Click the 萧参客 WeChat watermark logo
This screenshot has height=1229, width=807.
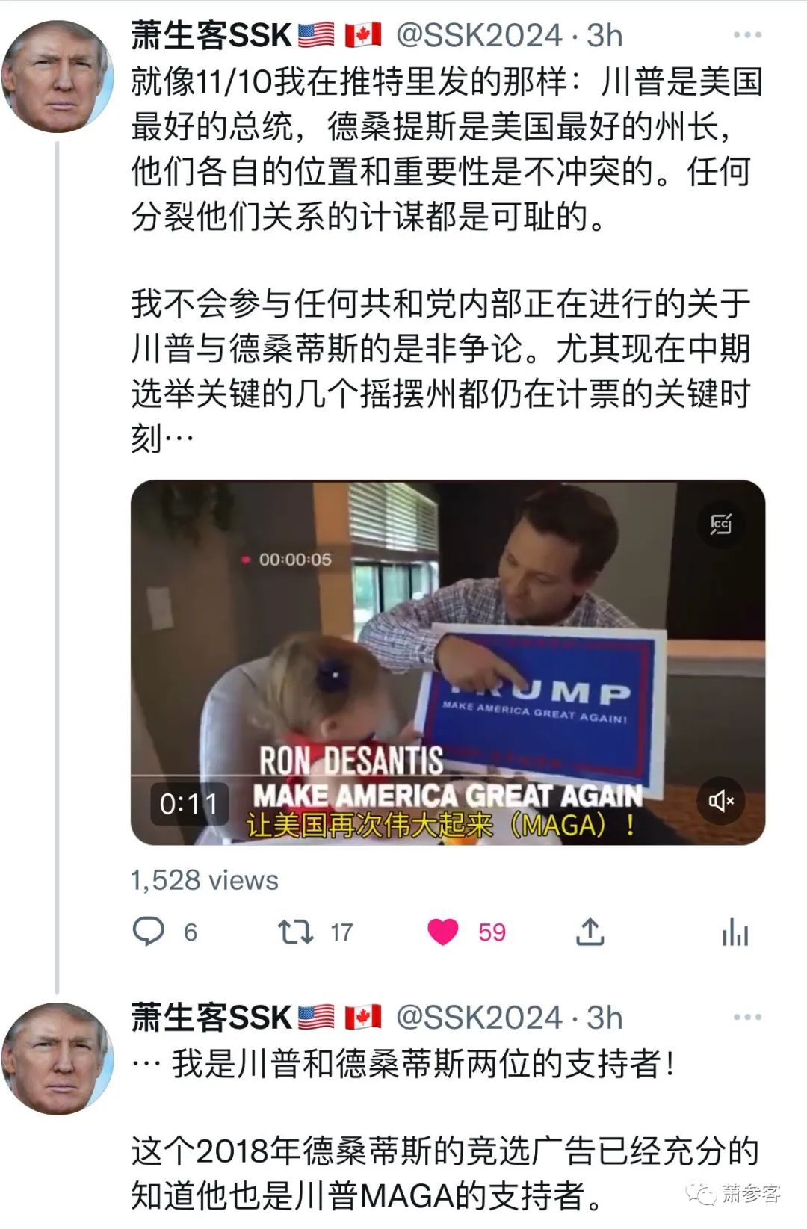click(x=735, y=1193)
